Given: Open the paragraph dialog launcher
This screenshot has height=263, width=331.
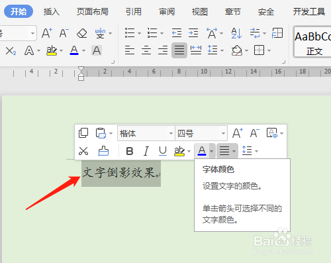Looking at the screenshot, I should [284, 62].
